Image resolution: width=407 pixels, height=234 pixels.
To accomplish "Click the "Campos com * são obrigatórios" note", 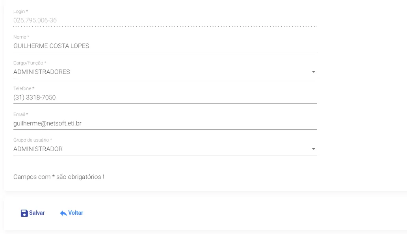I will point(59,177).
